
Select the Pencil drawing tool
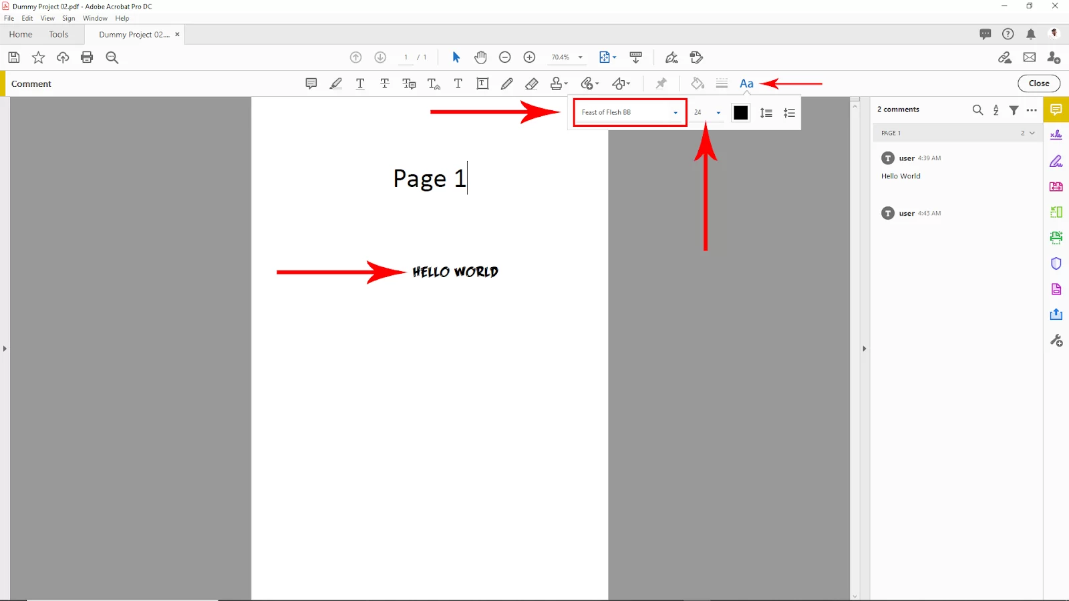[x=507, y=83]
